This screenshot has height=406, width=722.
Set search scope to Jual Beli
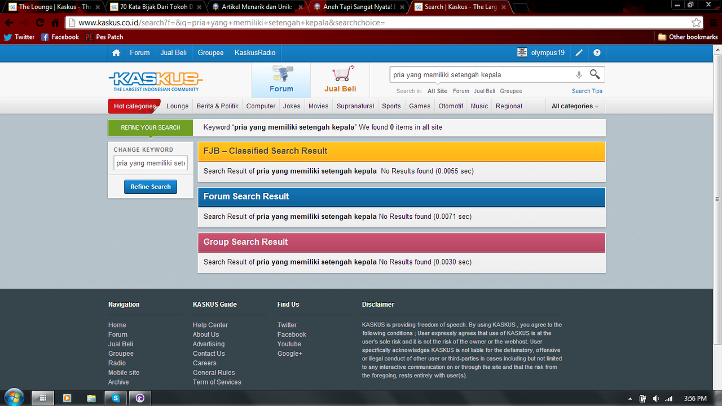485,91
